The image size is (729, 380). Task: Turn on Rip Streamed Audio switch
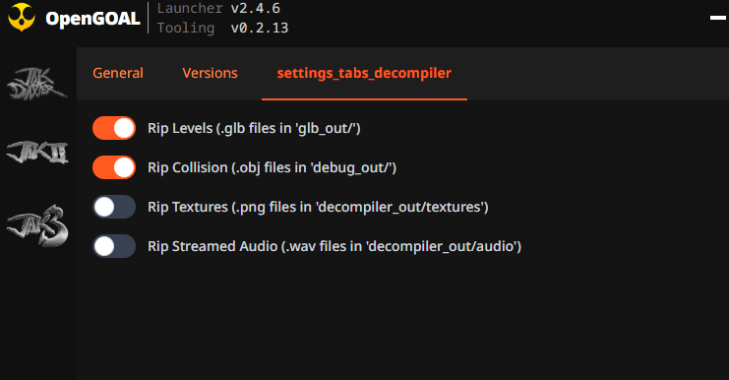[x=114, y=246]
